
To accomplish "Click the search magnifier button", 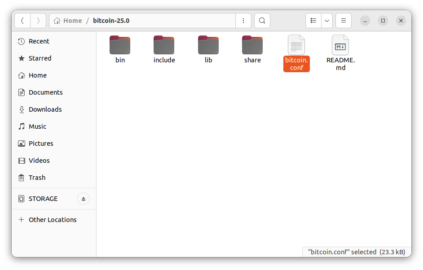I will (x=262, y=21).
